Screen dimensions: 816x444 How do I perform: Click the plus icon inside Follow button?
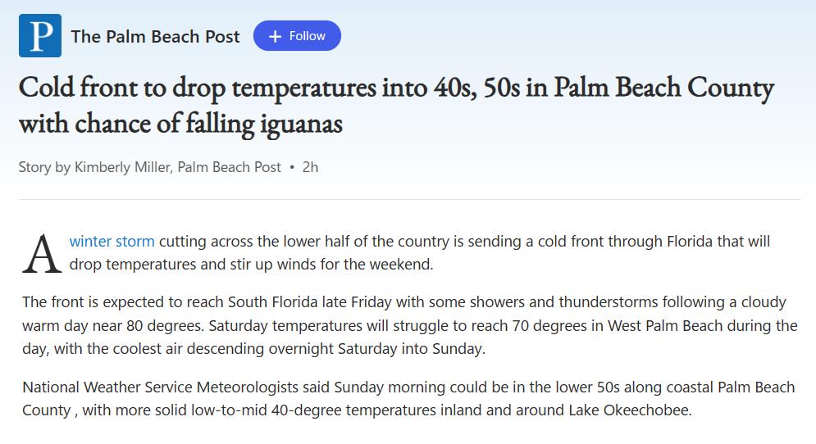[276, 36]
